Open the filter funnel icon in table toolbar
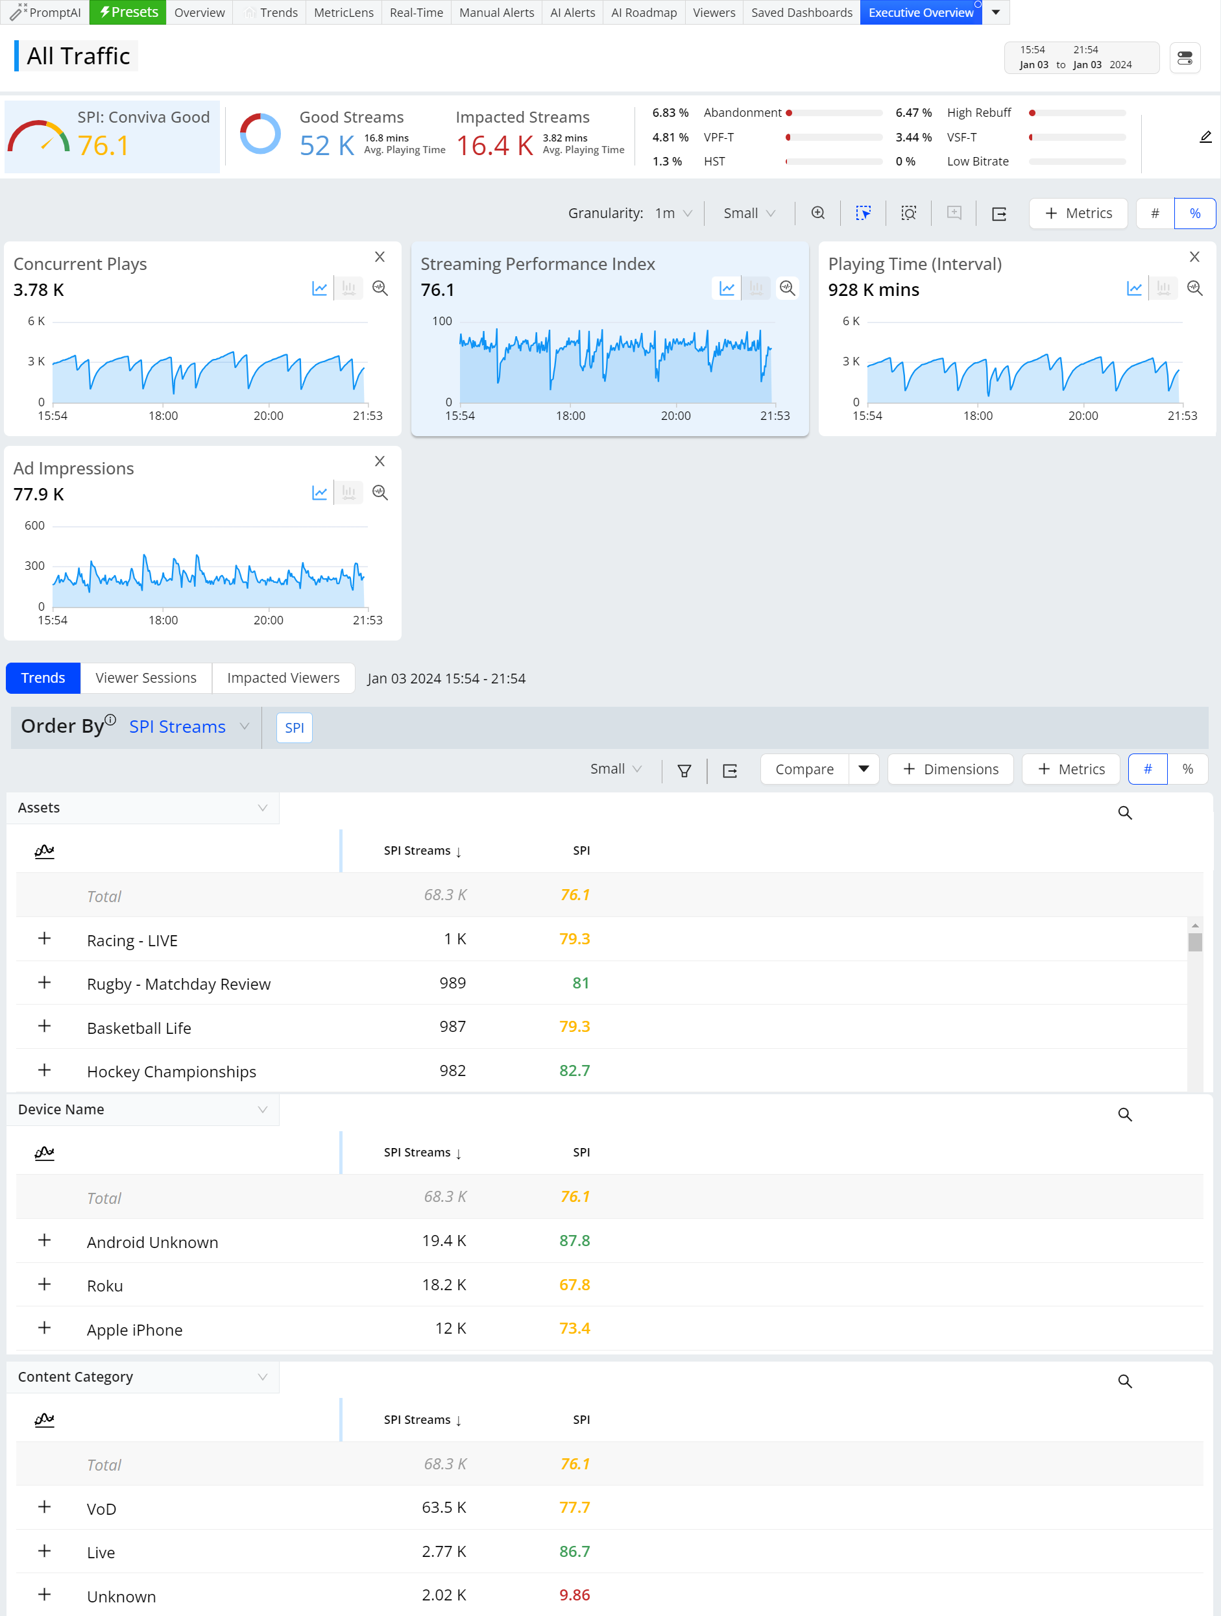This screenshot has height=1616, width=1221. point(684,770)
